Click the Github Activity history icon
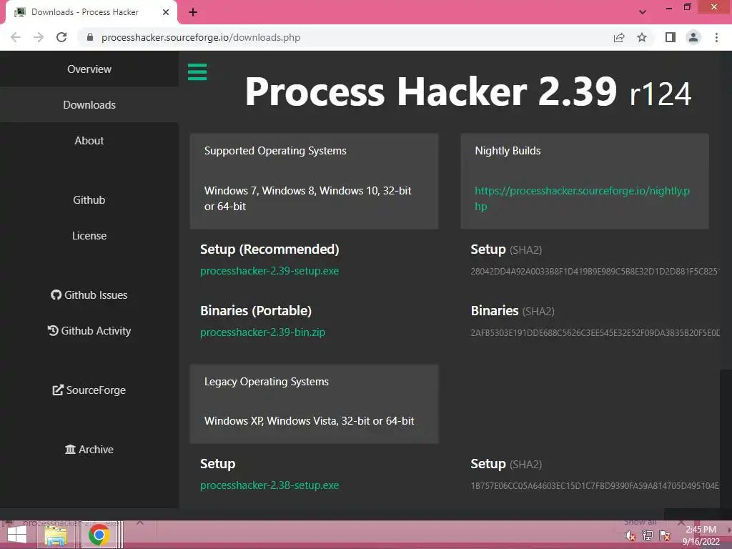The width and height of the screenshot is (732, 549). [x=53, y=330]
